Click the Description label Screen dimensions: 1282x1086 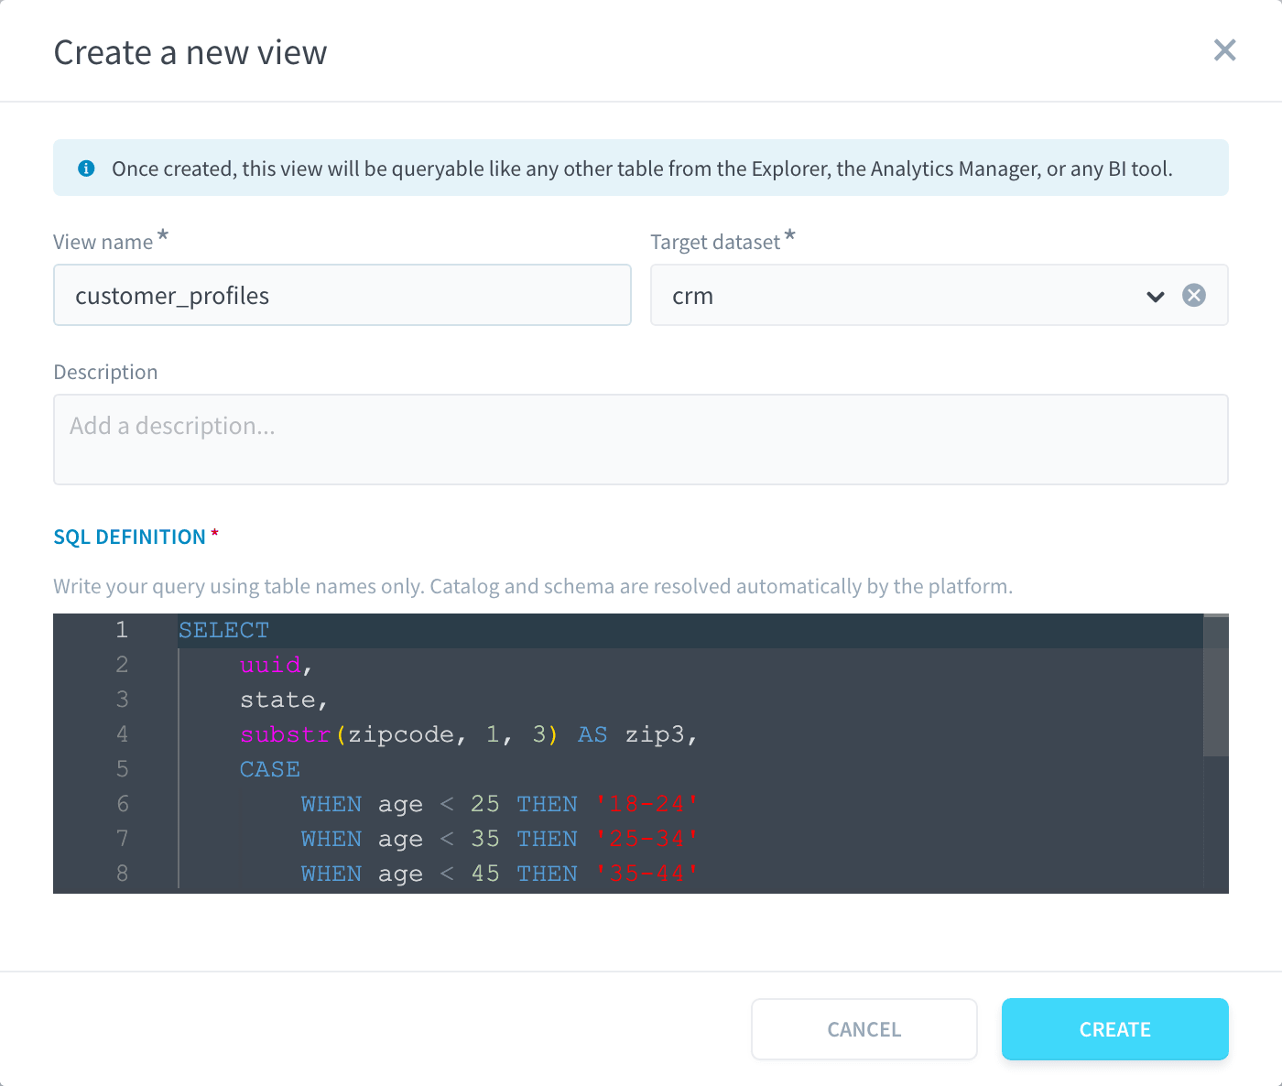point(105,372)
